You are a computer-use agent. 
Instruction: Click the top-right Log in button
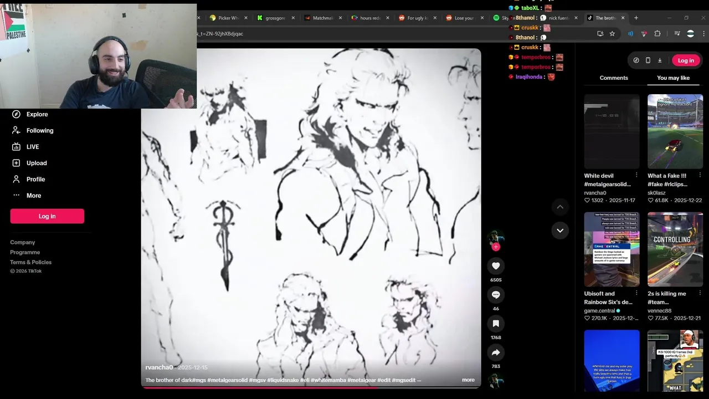[x=686, y=60]
